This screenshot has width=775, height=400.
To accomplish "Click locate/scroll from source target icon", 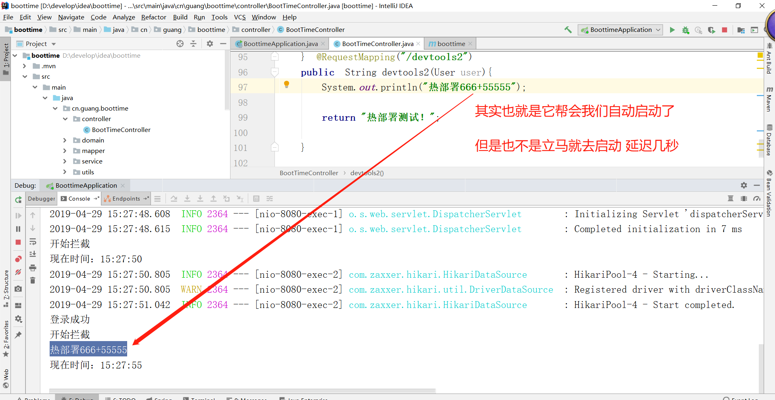I will pos(180,44).
